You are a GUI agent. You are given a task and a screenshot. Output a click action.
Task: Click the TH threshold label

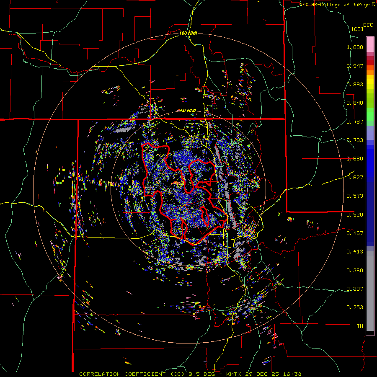coord(360,326)
